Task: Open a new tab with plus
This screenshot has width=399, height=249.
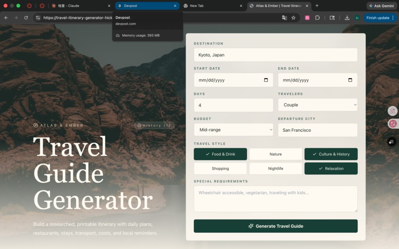Action: [x=317, y=5]
